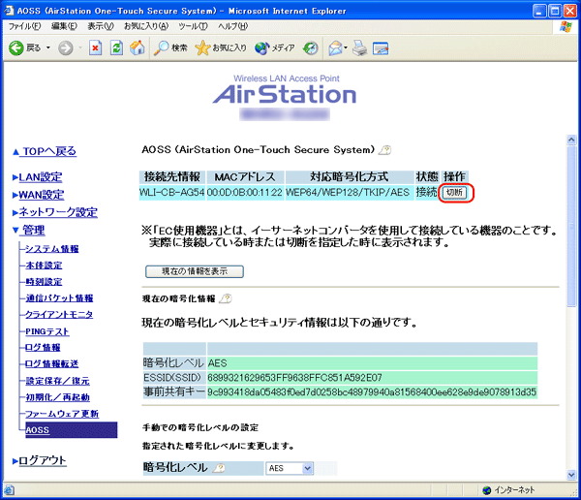Click the Edit page toolbar icon

[x=381, y=48]
